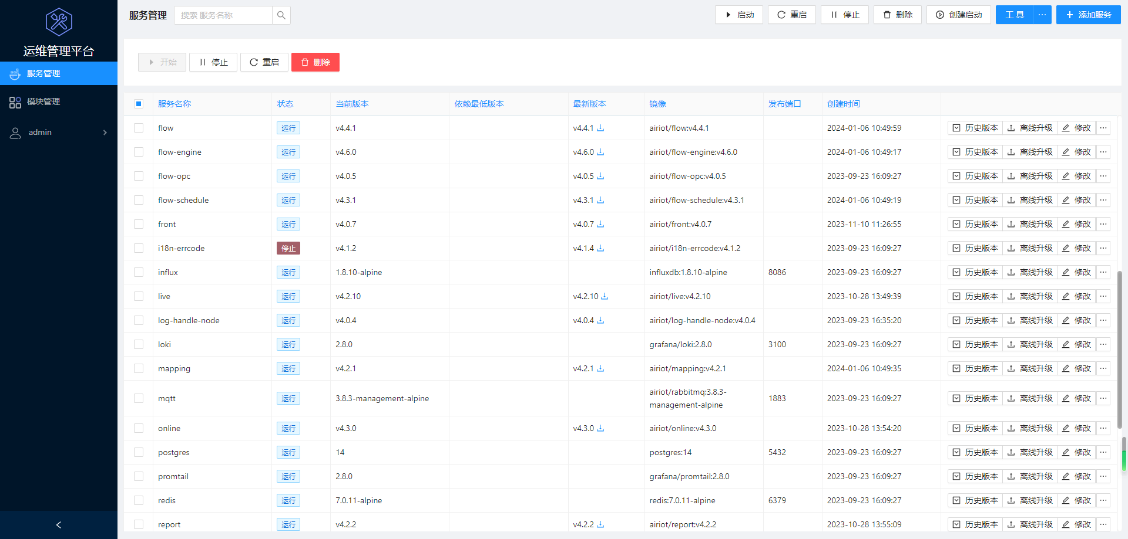The image size is (1128, 539).
Task: Download latest version for report
Action: [600, 524]
